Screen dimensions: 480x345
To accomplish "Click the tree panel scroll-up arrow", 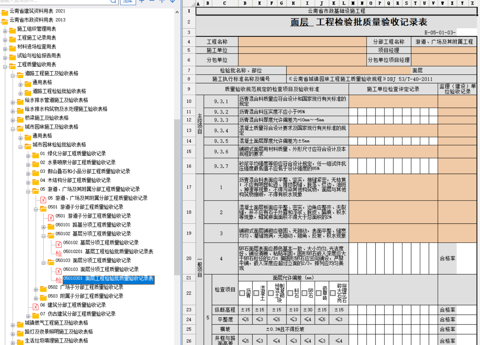I will [x=177, y=12].
